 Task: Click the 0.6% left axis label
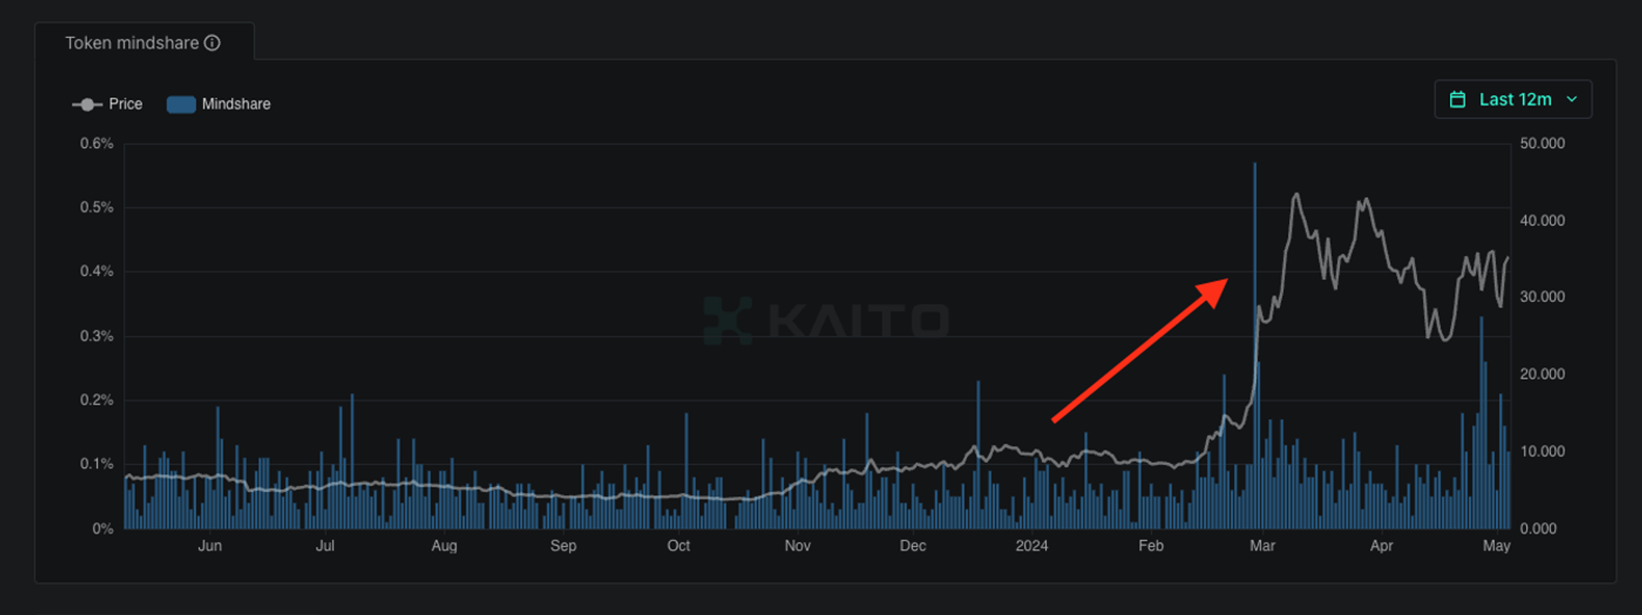[97, 144]
